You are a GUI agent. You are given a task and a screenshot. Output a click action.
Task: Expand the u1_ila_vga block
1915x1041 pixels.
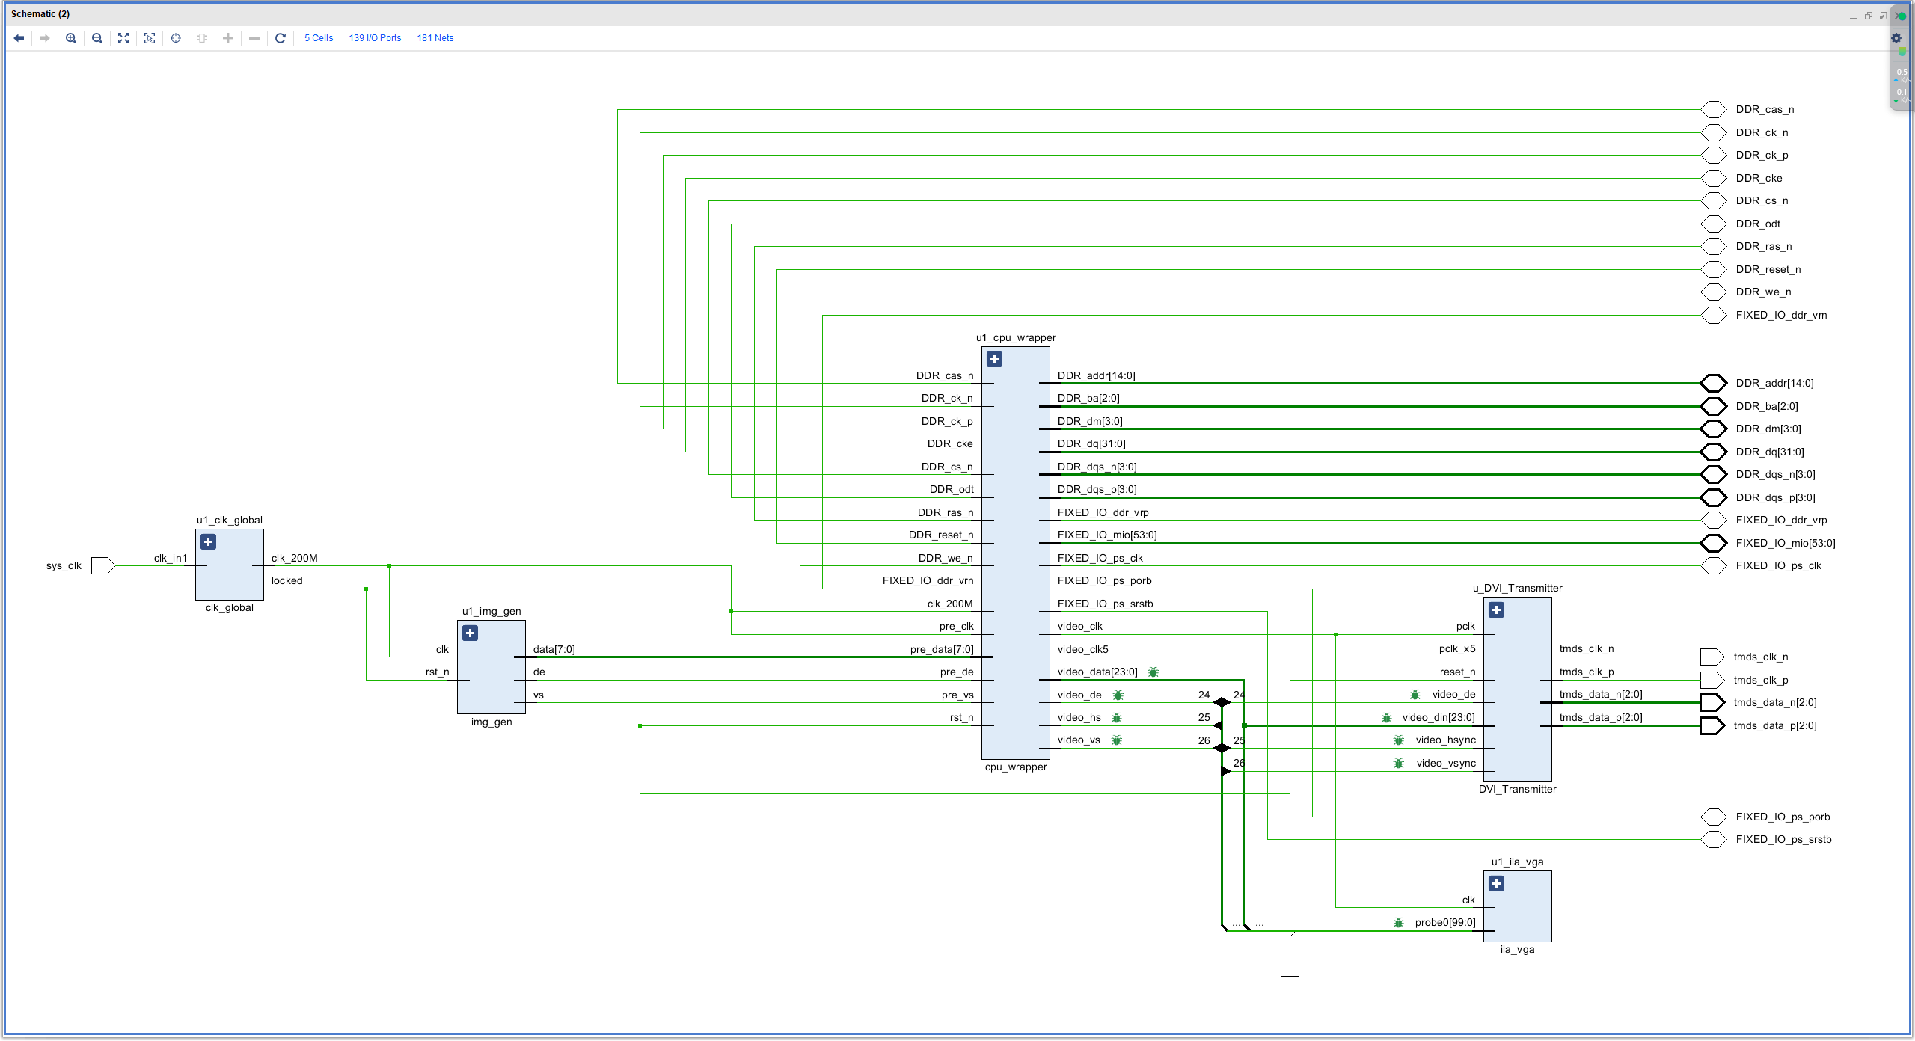click(x=1497, y=884)
